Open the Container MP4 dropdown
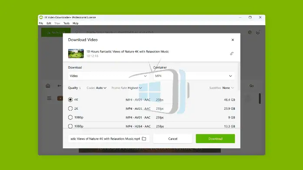The image size is (303, 170). click(194, 76)
